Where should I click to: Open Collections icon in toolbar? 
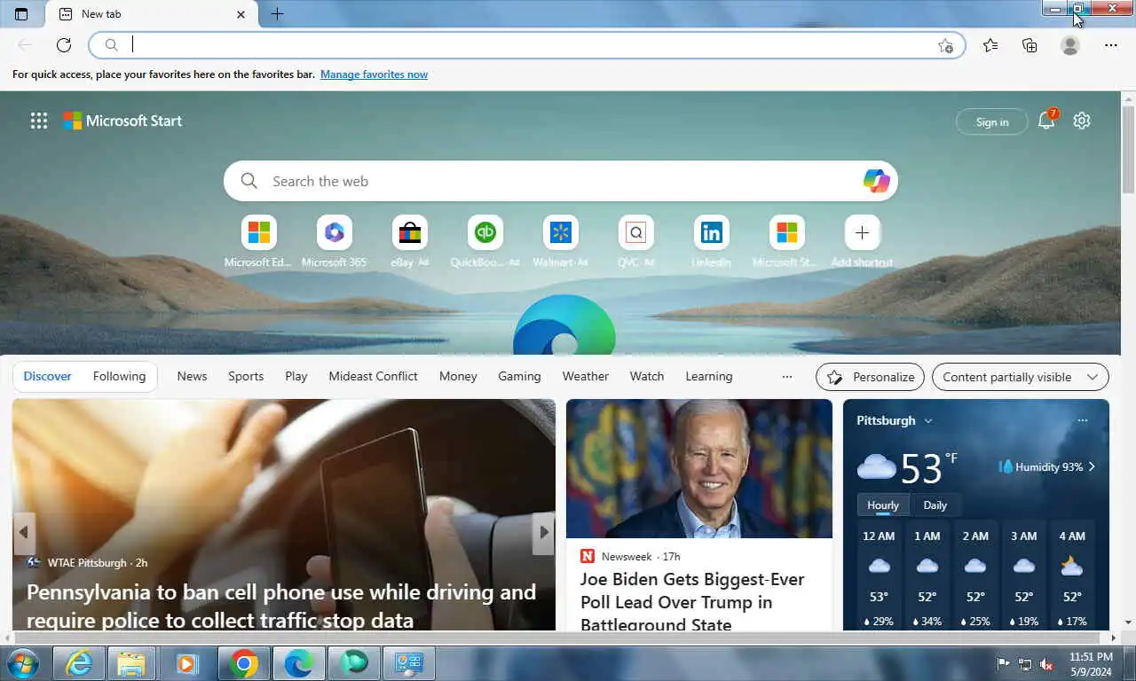click(x=1029, y=45)
